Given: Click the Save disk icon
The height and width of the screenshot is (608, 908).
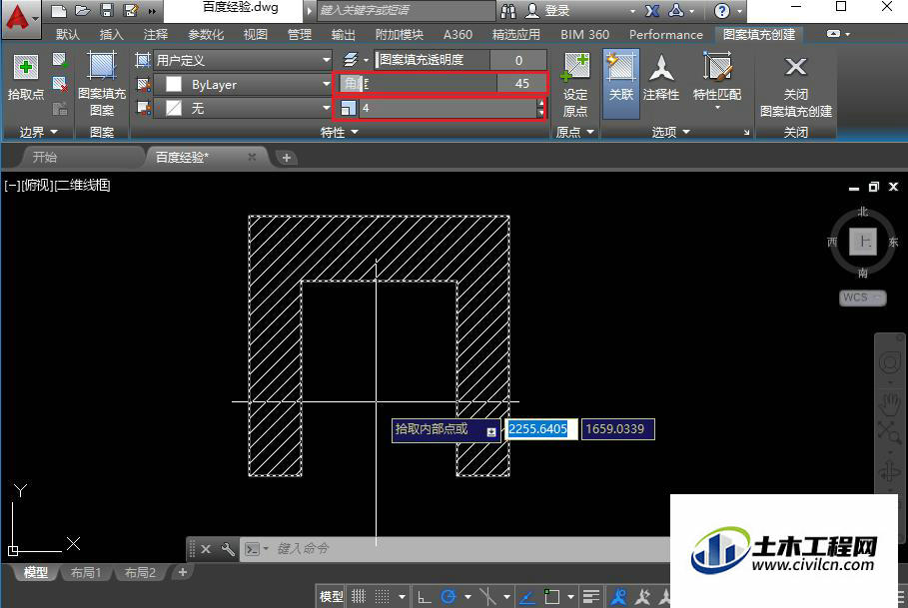Looking at the screenshot, I should (107, 10).
